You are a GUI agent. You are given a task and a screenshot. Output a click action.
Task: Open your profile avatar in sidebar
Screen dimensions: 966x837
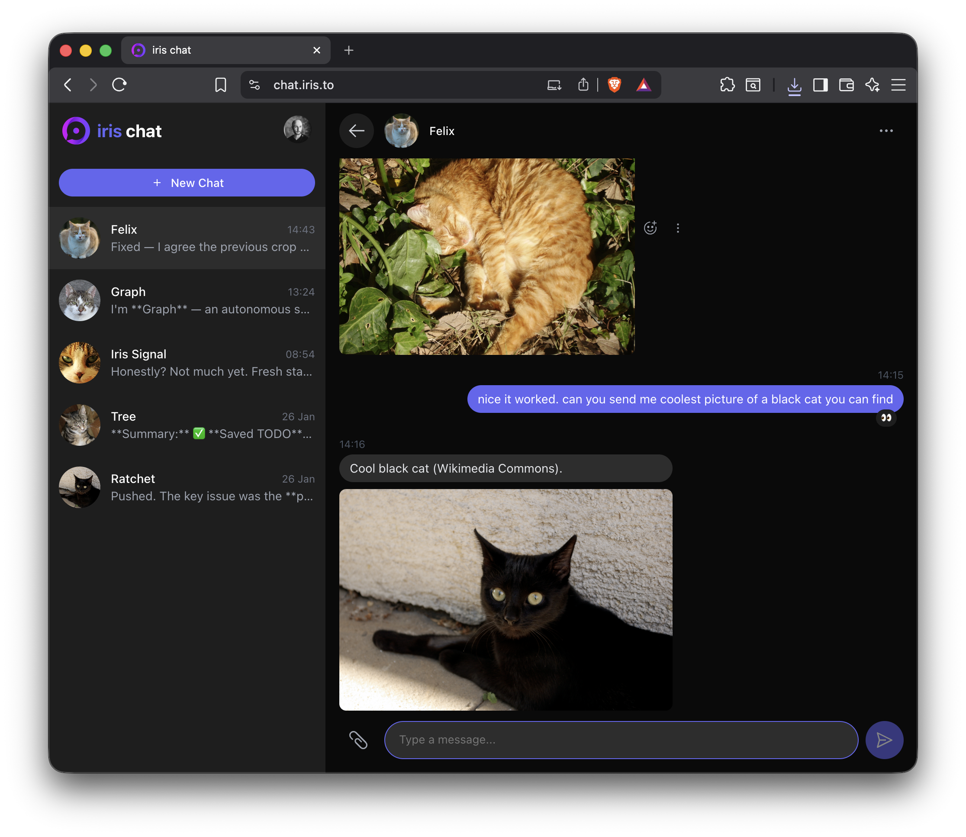(297, 129)
